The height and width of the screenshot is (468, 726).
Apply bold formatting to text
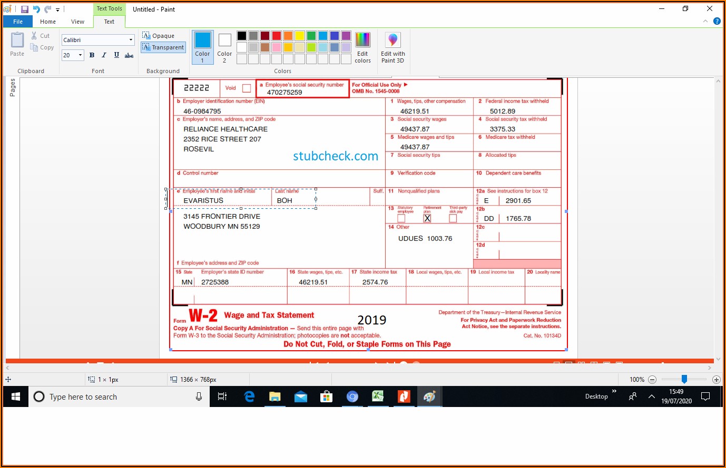tap(92, 55)
